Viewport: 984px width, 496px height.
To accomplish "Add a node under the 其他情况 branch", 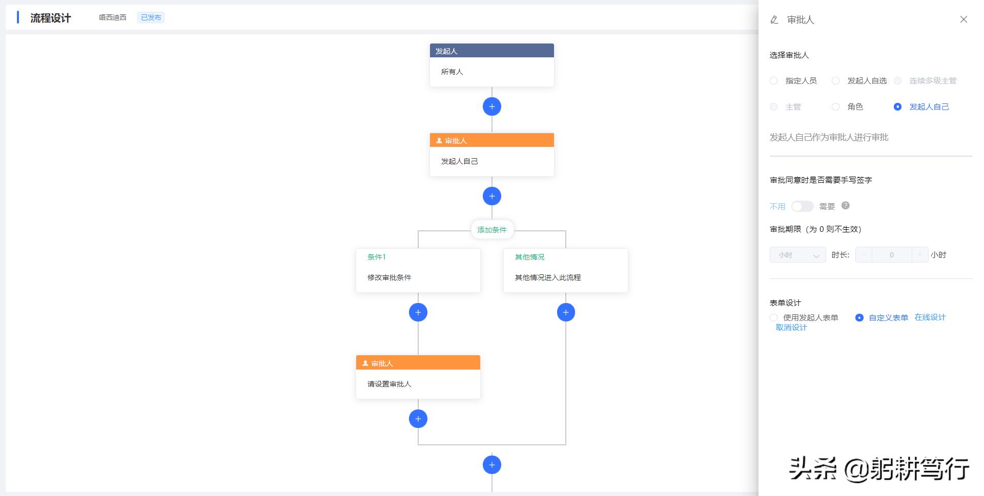I will [566, 312].
